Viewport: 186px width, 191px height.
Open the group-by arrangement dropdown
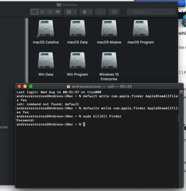(x=71, y=12)
